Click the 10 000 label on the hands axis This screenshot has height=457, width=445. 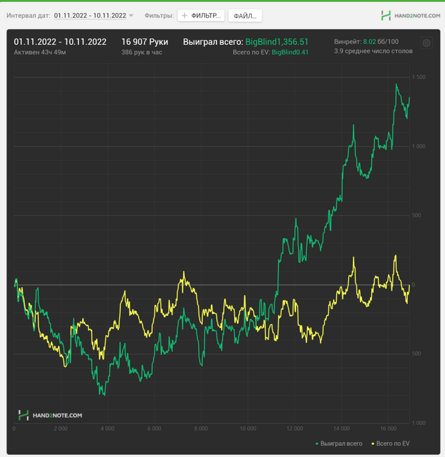click(248, 429)
